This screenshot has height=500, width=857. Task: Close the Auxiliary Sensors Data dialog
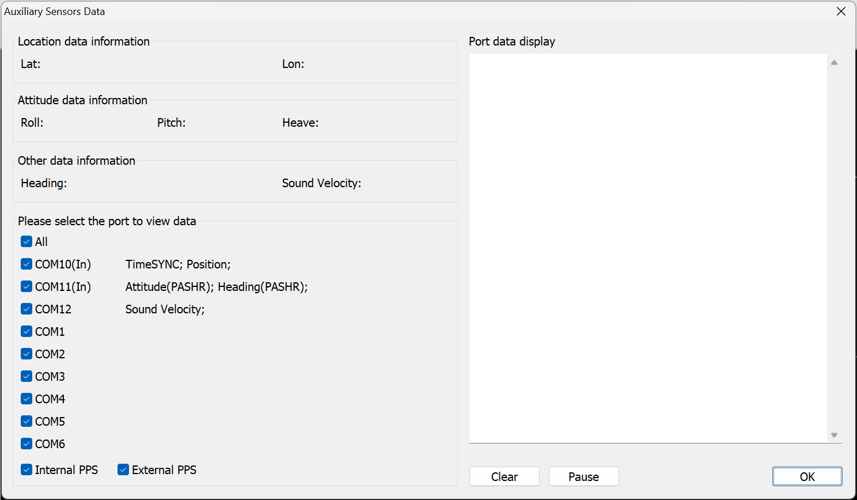tap(841, 12)
